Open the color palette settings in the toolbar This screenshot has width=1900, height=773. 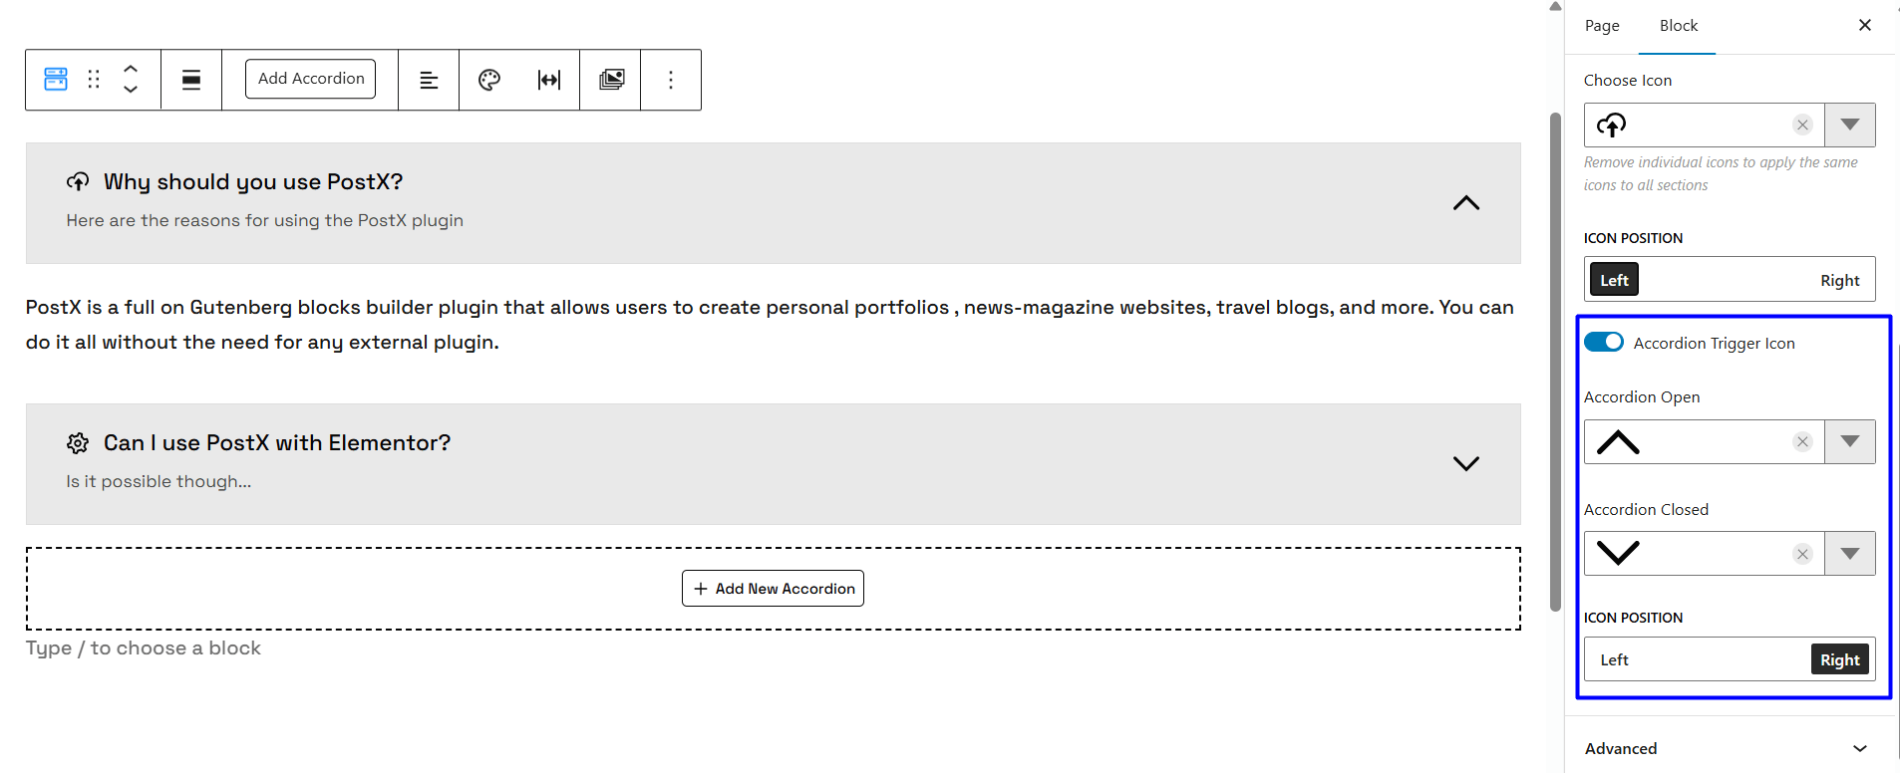coord(488,79)
